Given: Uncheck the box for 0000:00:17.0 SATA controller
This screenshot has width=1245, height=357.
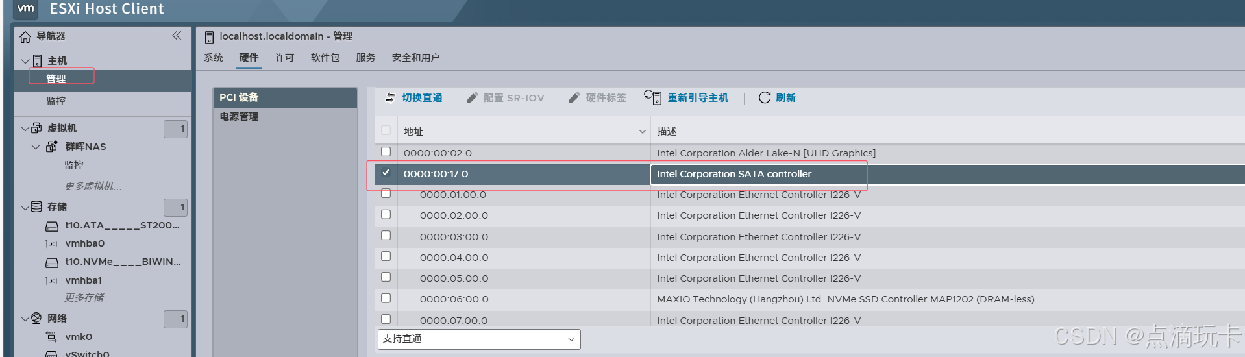Looking at the screenshot, I should click(x=386, y=173).
